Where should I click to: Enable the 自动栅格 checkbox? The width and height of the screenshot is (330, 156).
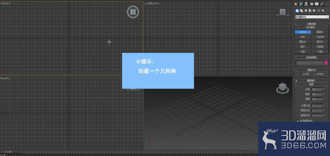click(x=303, y=27)
